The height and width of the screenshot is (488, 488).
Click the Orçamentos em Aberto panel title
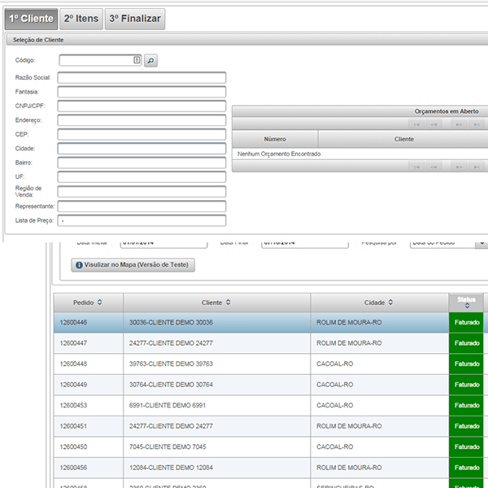coord(447,111)
